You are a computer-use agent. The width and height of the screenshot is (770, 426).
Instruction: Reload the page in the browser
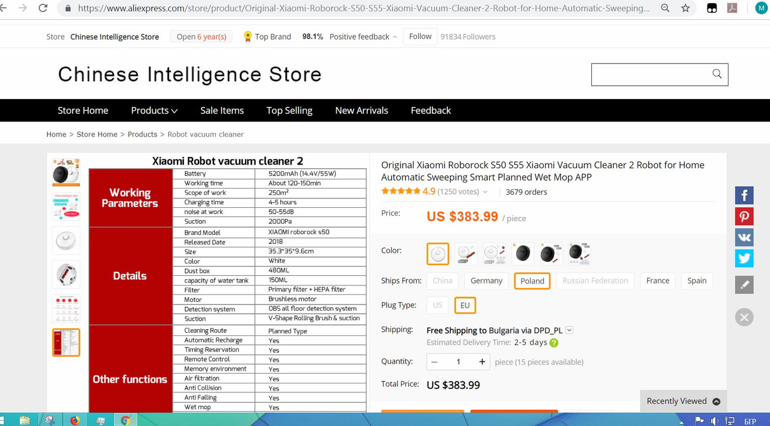(43, 8)
